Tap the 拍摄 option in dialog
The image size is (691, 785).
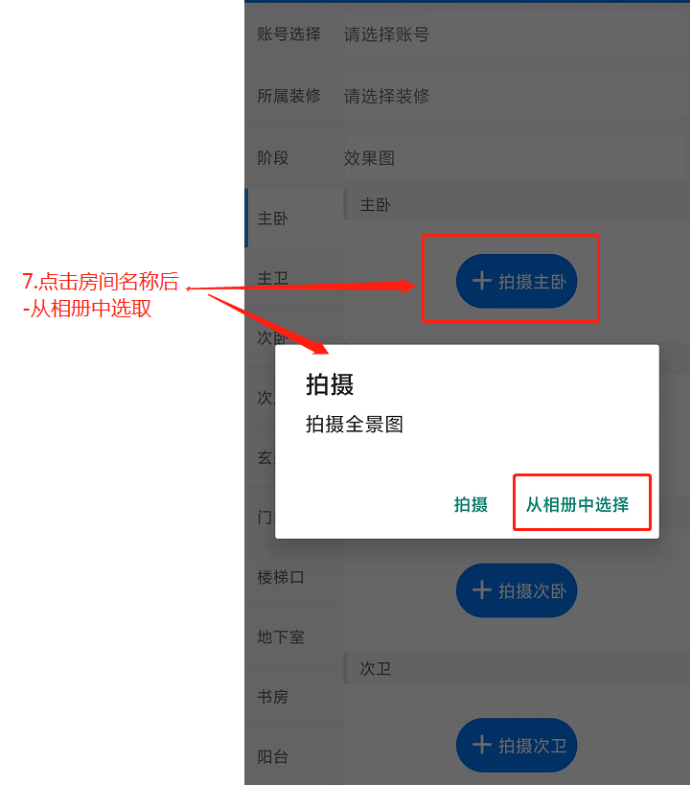(x=471, y=504)
